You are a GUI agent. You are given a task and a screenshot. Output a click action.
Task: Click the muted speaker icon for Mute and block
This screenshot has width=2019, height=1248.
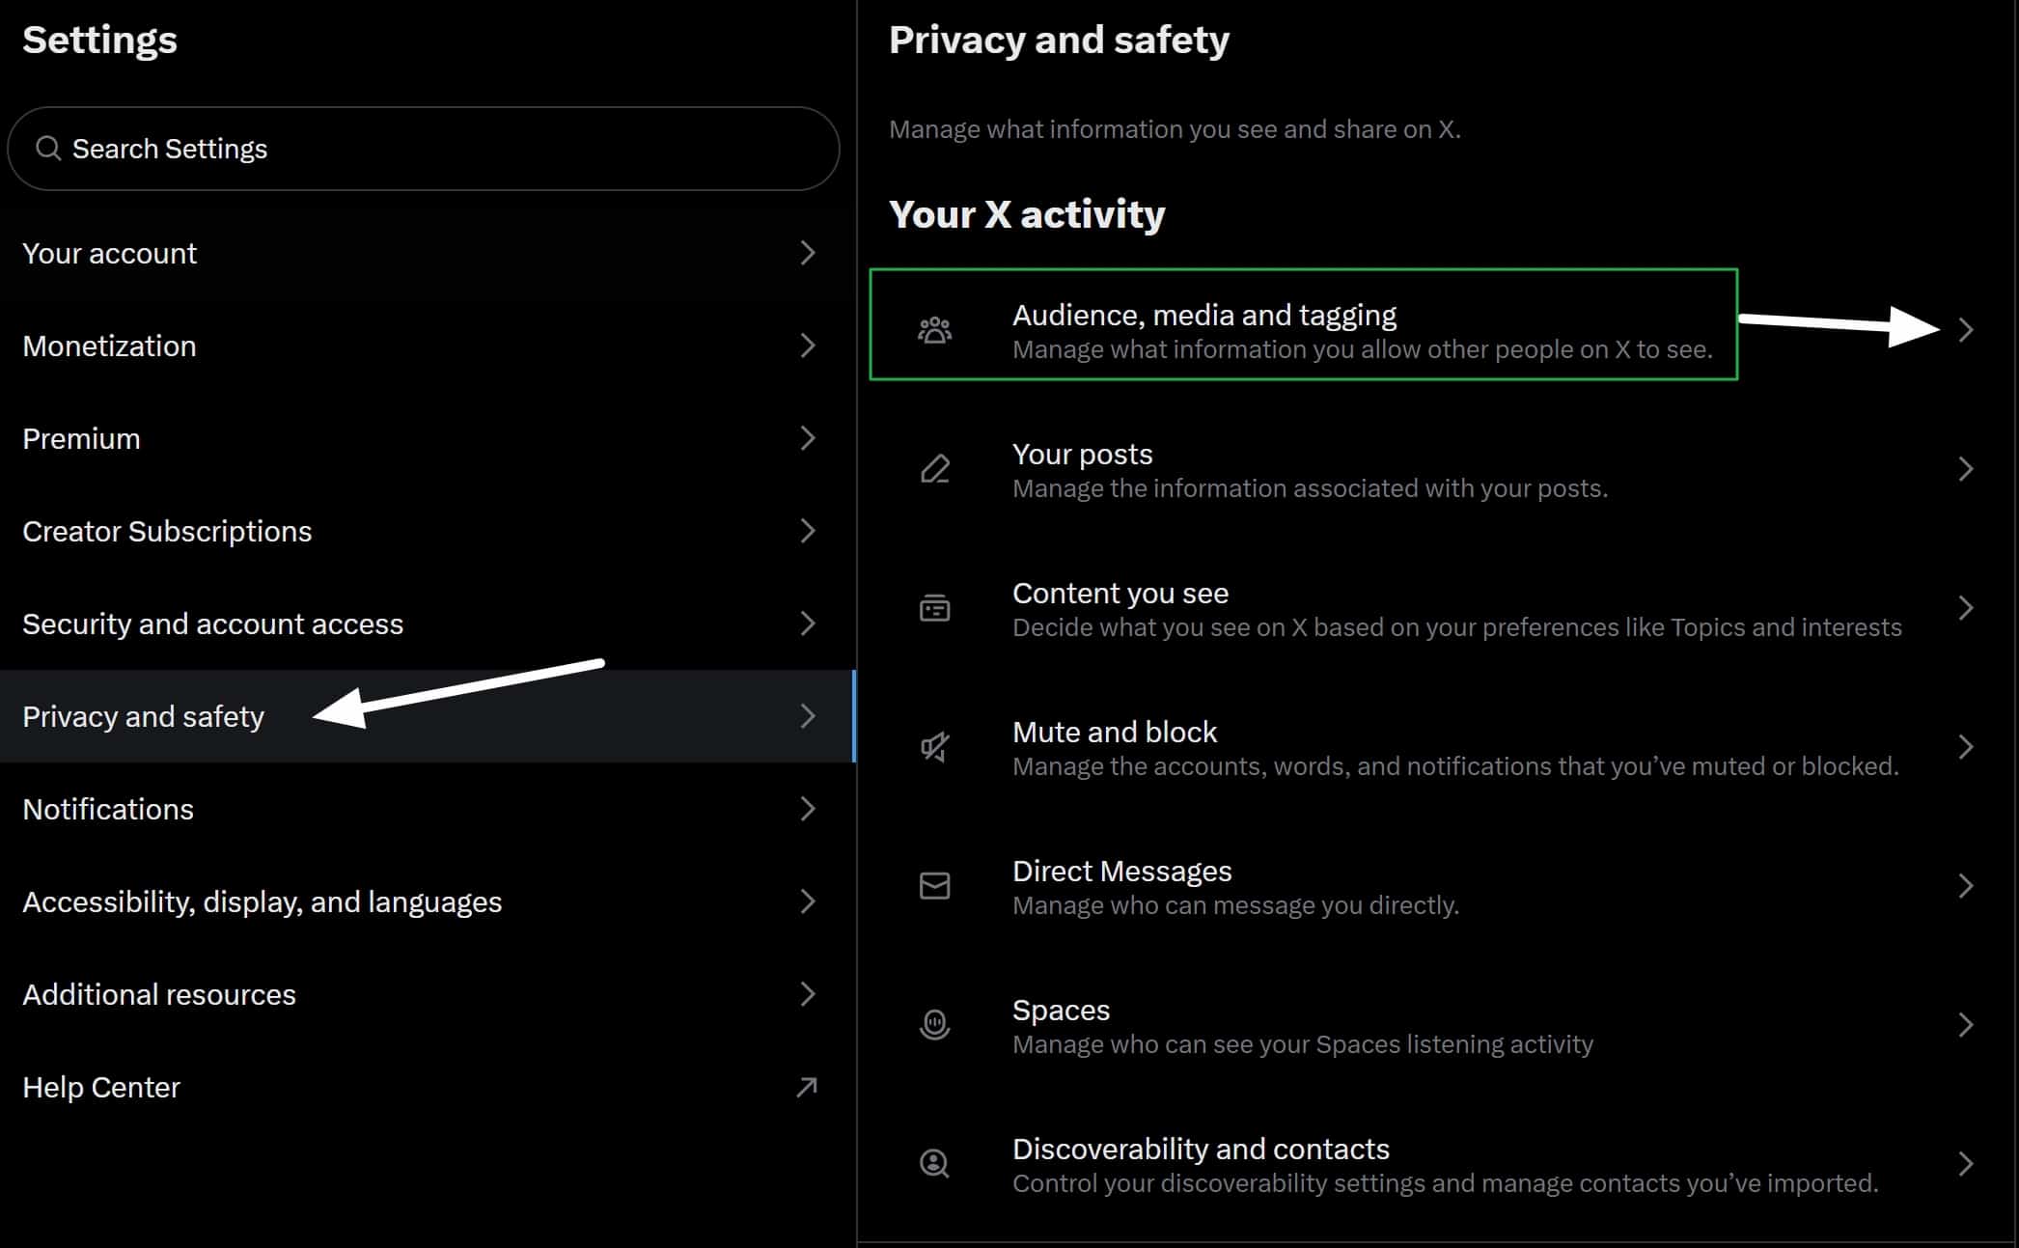pyautogui.click(x=934, y=747)
